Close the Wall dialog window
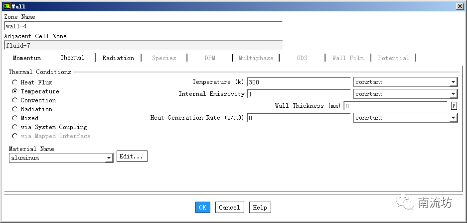The image size is (467, 223). pyautogui.click(x=459, y=6)
